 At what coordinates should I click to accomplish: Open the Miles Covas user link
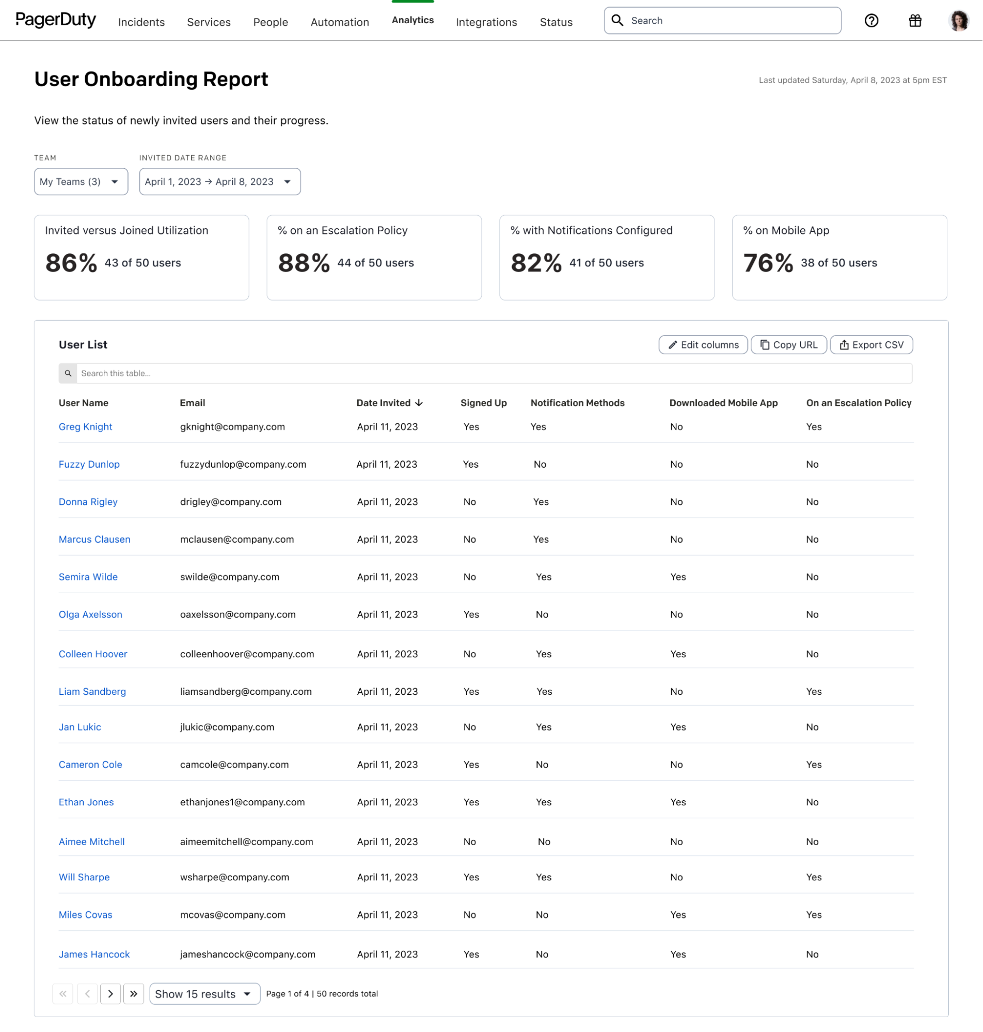tap(85, 915)
